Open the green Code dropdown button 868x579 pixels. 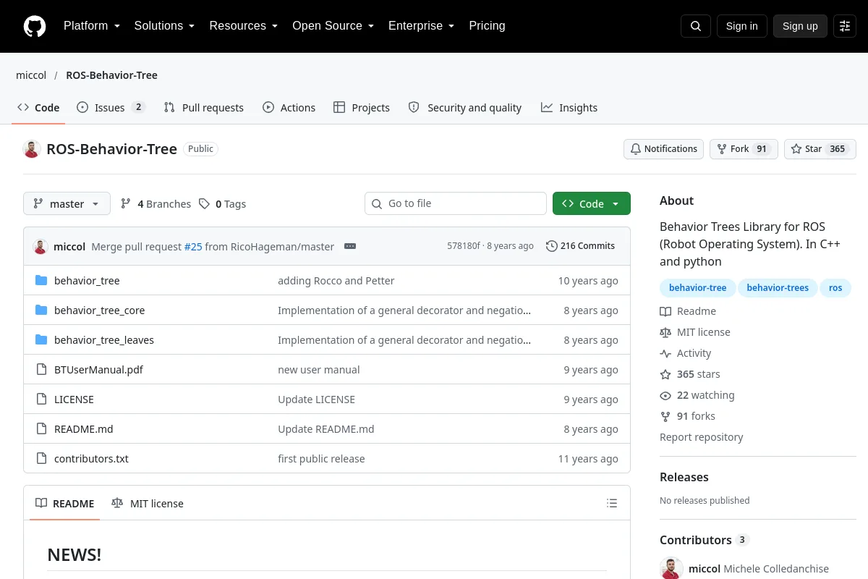592,203
